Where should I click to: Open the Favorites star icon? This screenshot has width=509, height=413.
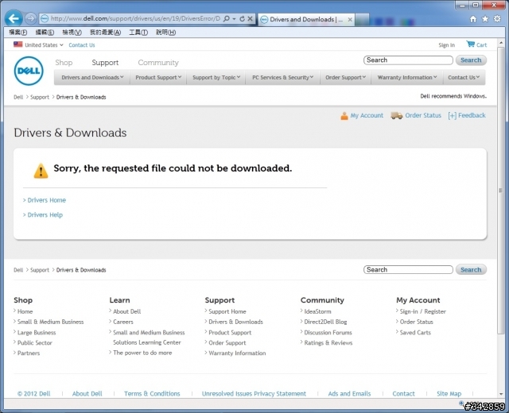[485, 19]
